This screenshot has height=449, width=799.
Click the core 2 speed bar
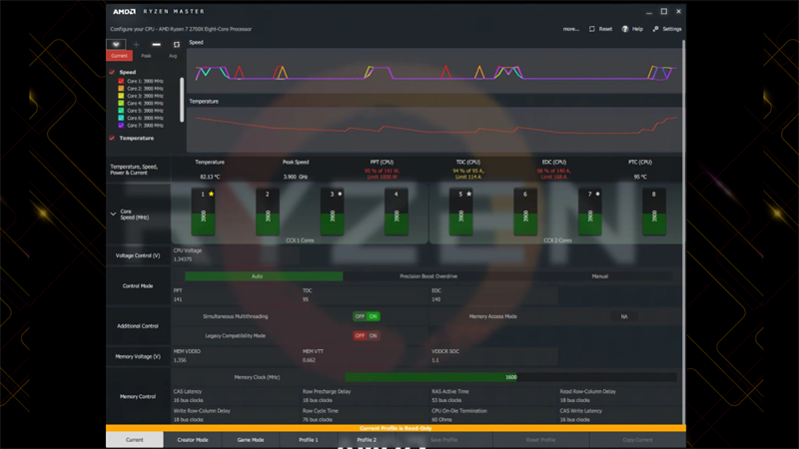268,212
